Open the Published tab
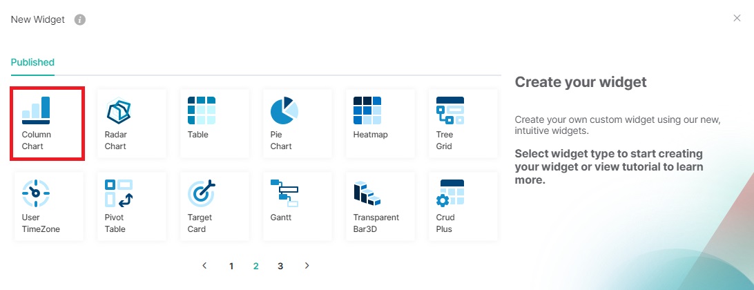 tap(32, 62)
